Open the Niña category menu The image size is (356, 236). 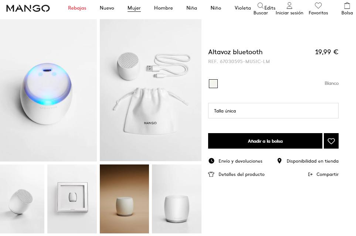tap(191, 8)
